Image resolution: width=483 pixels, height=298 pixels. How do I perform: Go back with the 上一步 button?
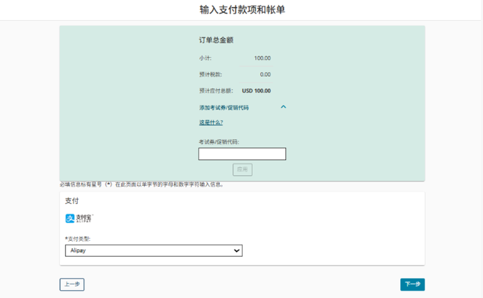[x=71, y=284]
